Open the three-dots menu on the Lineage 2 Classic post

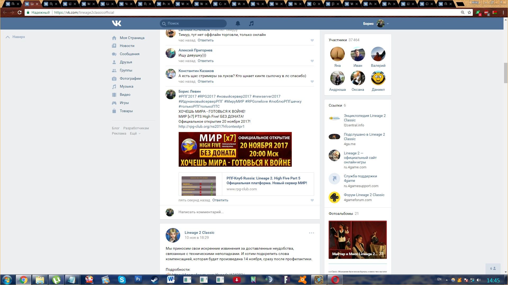coord(311,233)
